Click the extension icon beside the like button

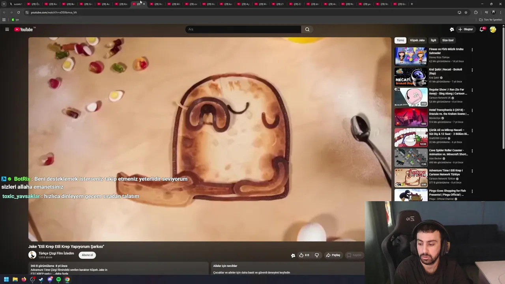click(293, 255)
